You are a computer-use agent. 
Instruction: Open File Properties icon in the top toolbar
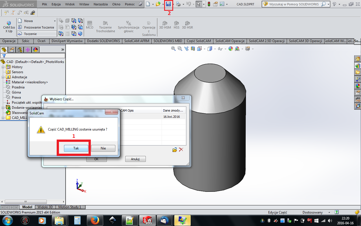pyautogui.click(x=215, y=4)
